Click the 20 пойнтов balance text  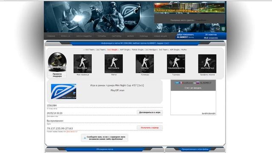pyautogui.click(x=211, y=34)
